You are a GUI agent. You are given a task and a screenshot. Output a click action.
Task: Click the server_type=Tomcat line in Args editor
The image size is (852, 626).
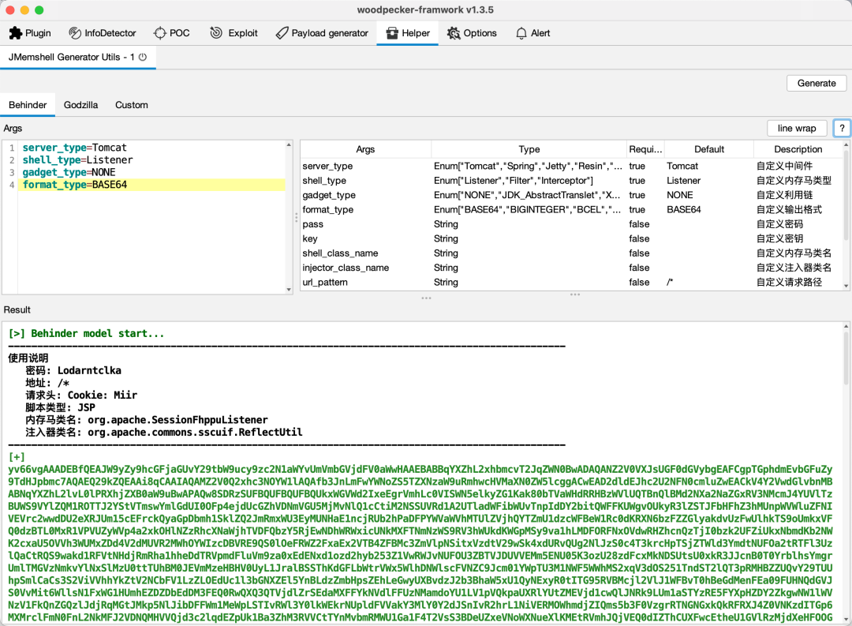coord(74,148)
